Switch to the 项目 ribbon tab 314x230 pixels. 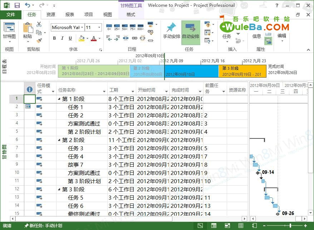tap(88, 14)
